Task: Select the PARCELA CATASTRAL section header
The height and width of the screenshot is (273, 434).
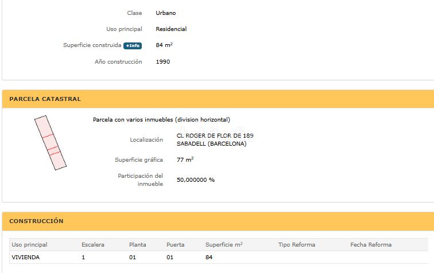Action: click(218, 99)
